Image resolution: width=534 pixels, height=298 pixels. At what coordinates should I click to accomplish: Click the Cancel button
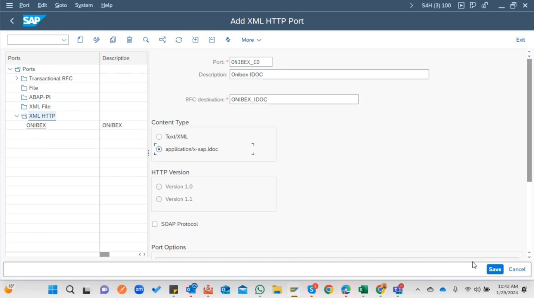click(x=517, y=269)
